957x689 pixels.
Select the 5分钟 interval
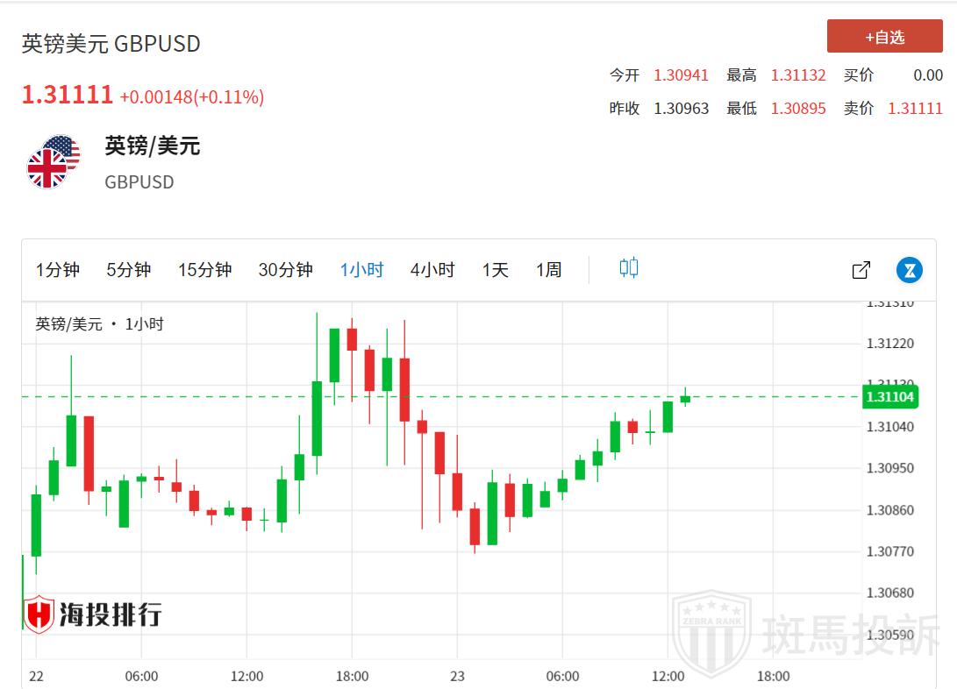tap(129, 270)
